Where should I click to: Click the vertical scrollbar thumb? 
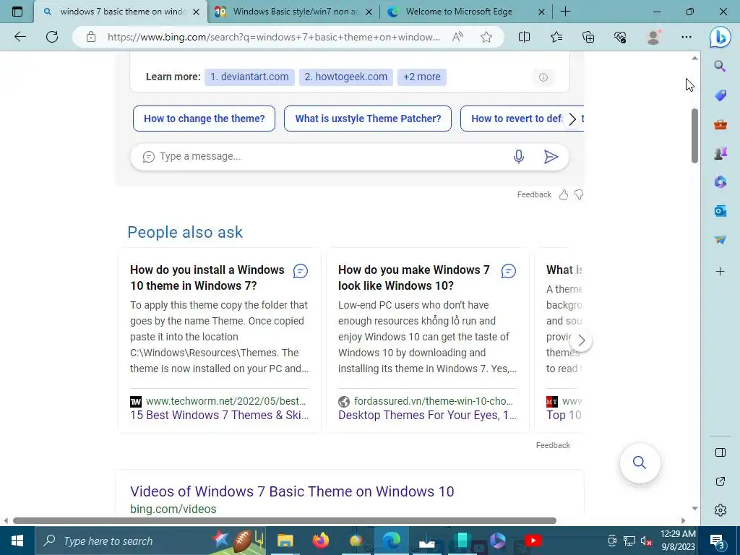(x=694, y=136)
